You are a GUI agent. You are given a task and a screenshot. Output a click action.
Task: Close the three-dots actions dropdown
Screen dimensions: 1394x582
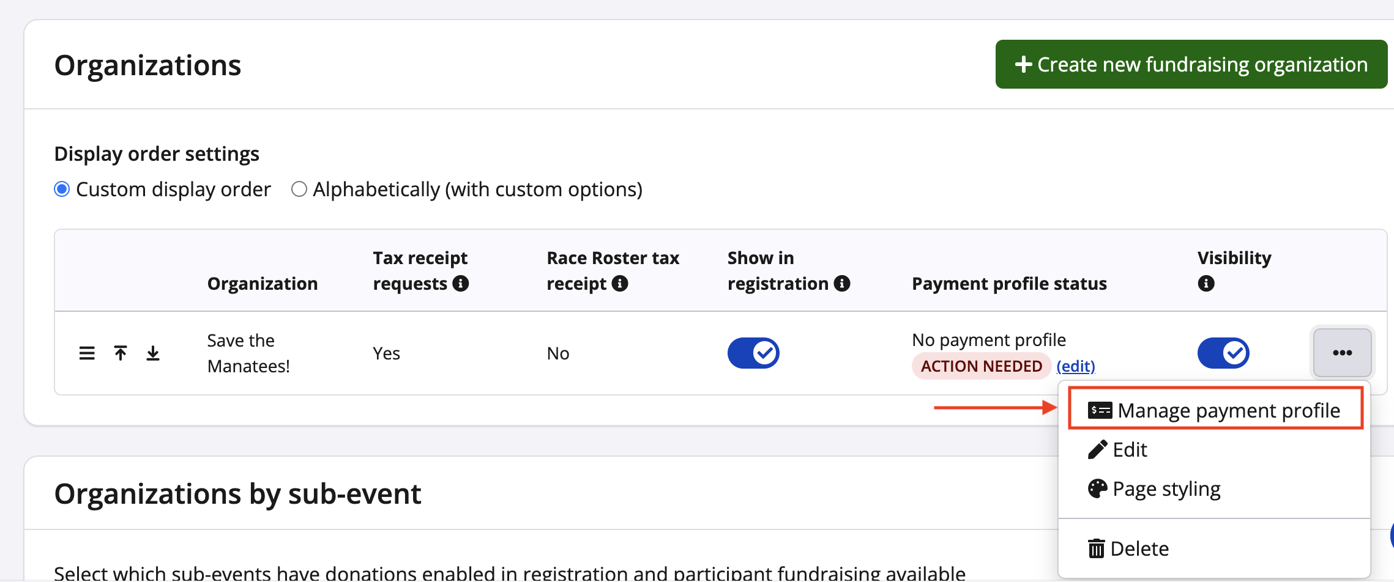pyautogui.click(x=1342, y=353)
